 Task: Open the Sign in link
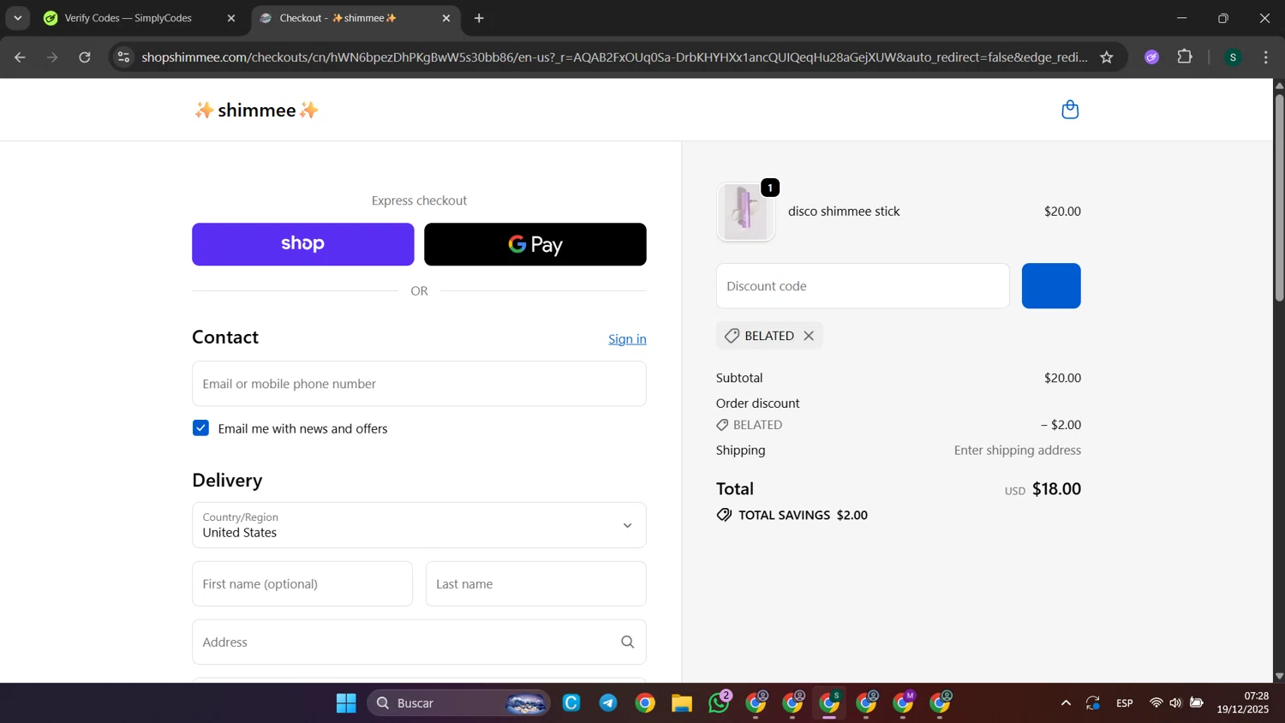click(x=627, y=339)
